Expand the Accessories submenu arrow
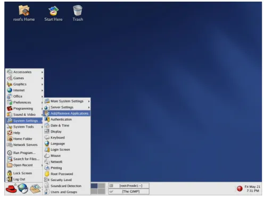The width and height of the screenshot is (264, 197). pos(42,72)
